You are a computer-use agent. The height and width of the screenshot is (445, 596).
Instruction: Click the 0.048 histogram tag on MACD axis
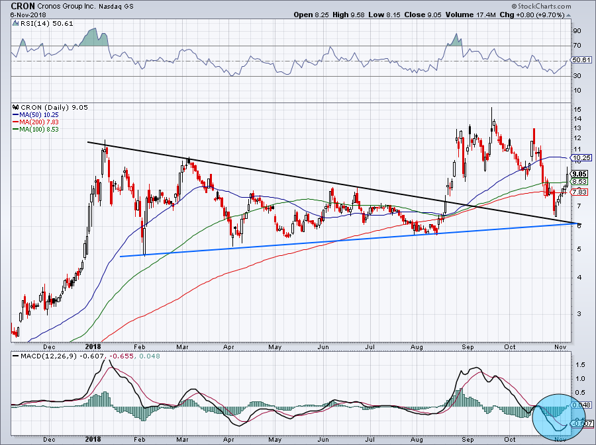coord(582,405)
